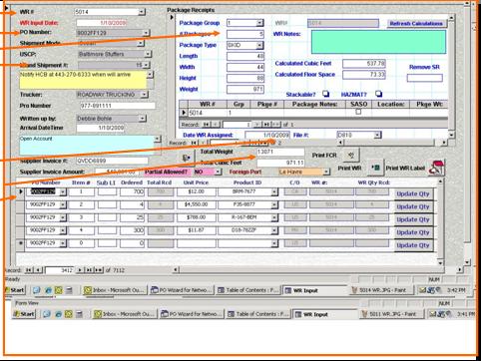The height and width of the screenshot is (361, 481).
Task: Click Update Qty for item 3 row
Action: [x=413, y=219]
